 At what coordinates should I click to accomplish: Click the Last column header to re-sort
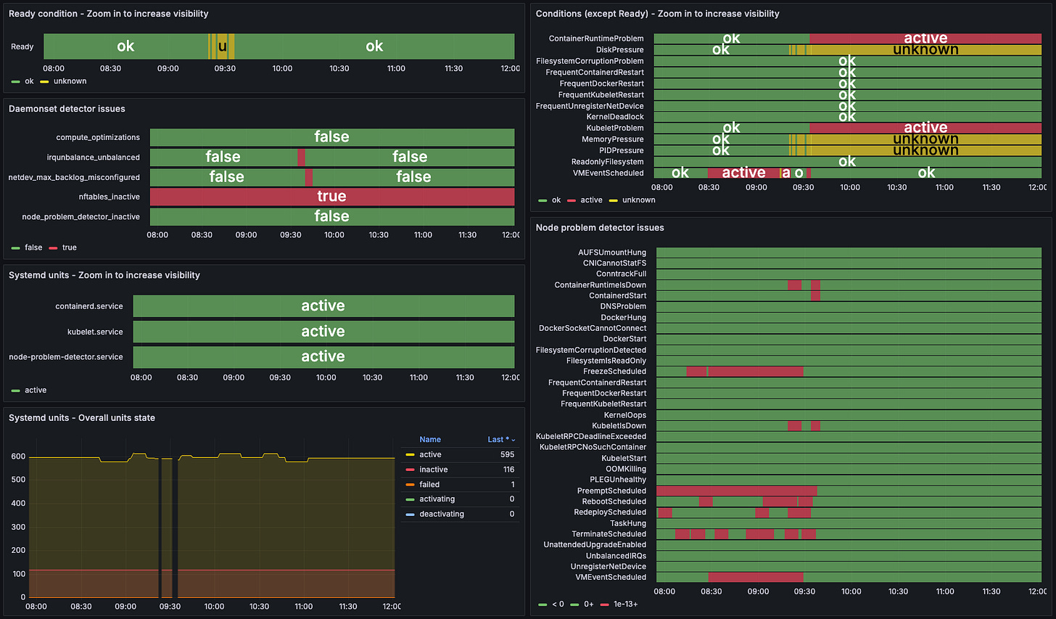[x=496, y=439]
